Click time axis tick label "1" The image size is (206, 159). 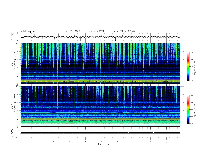[x=37, y=142]
